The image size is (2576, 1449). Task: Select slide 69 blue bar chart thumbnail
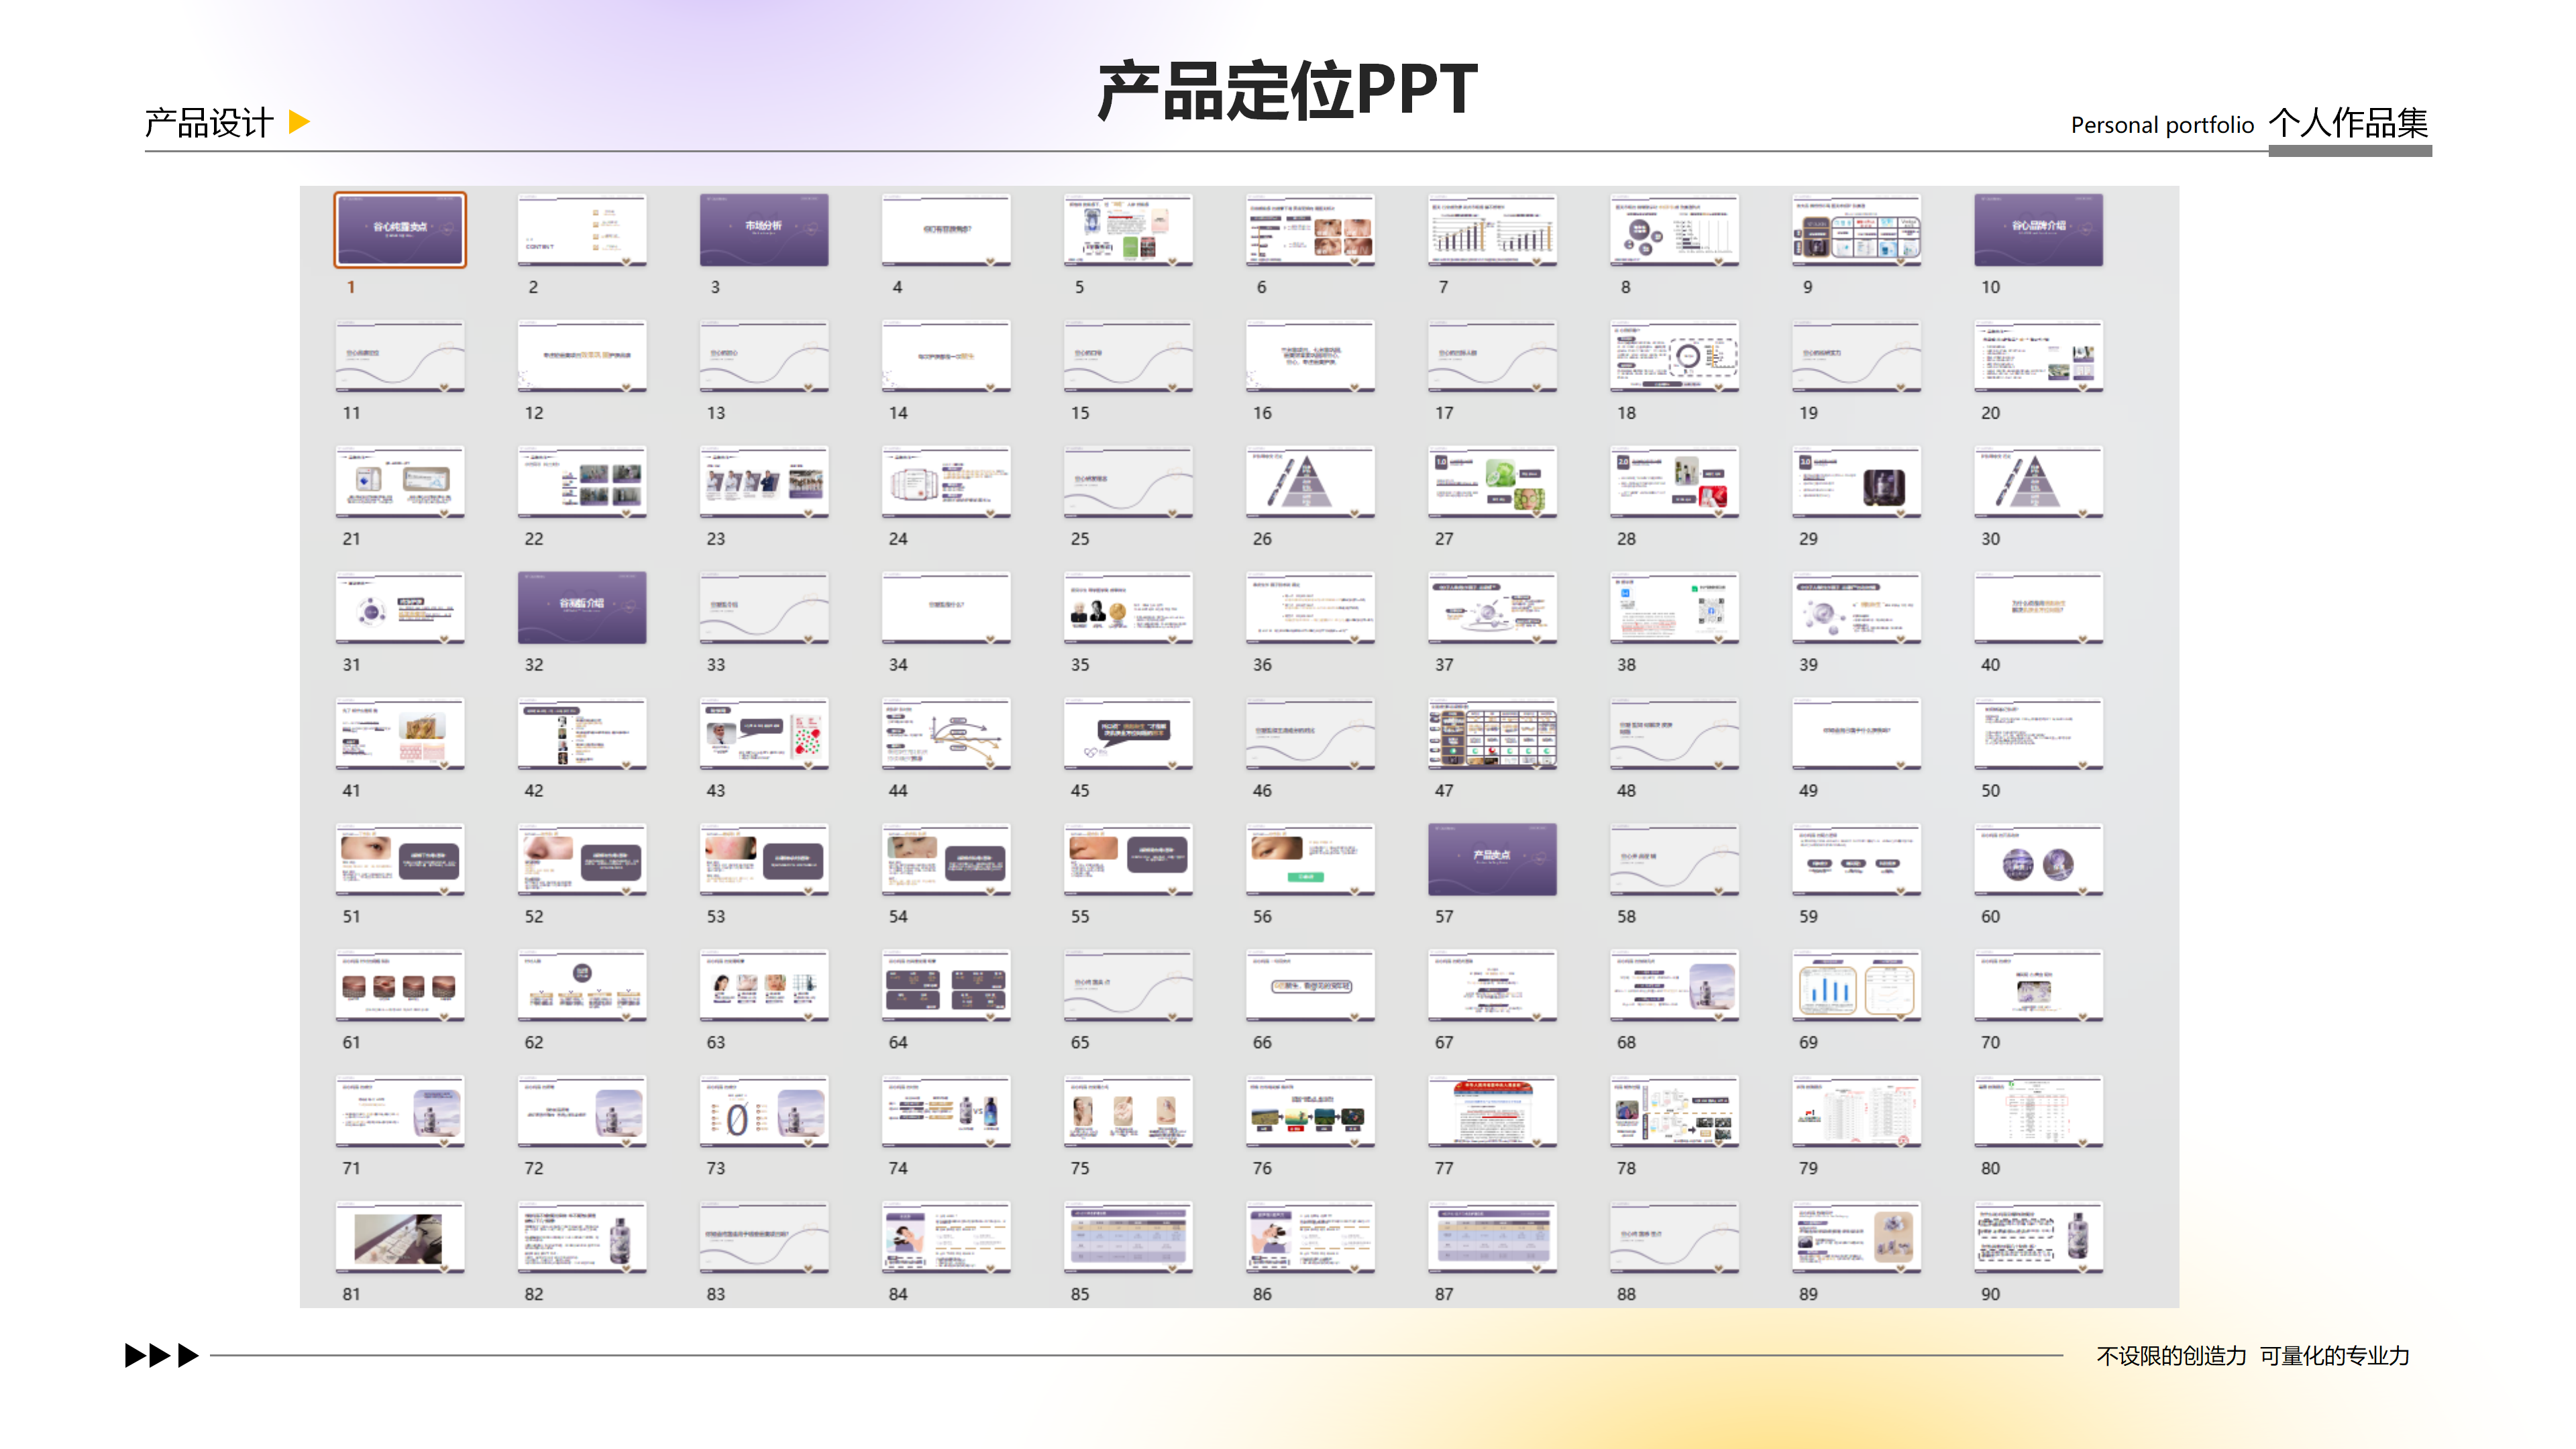click(1856, 985)
